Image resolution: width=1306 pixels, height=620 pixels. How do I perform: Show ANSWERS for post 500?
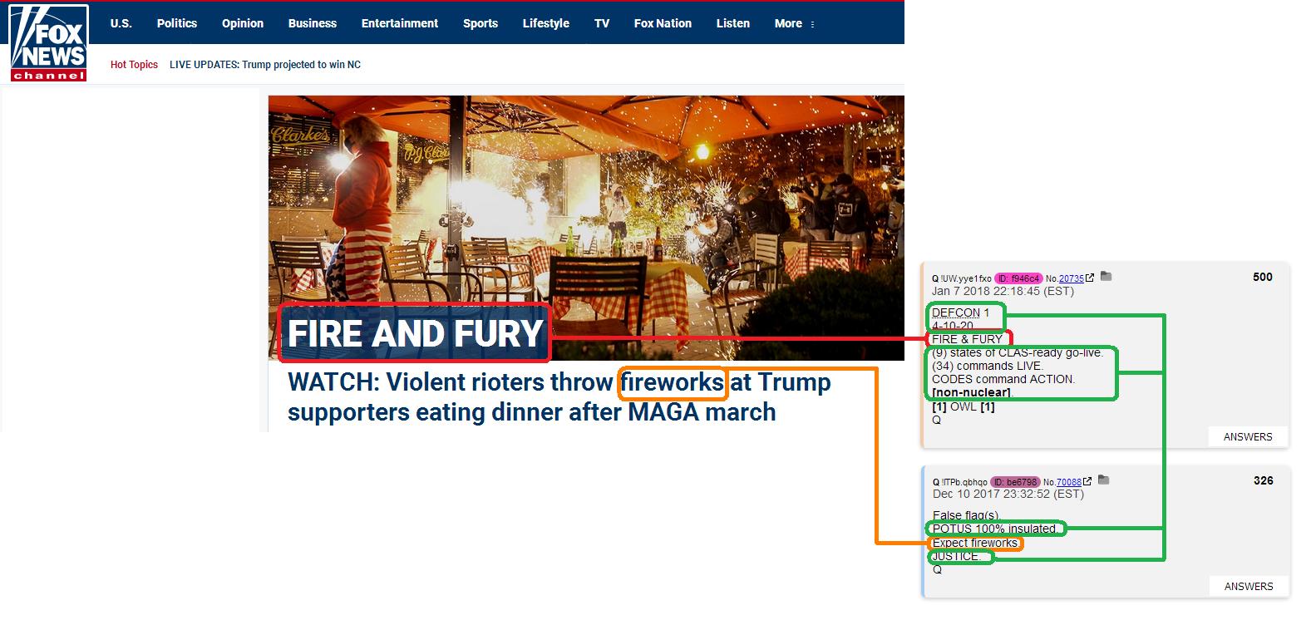tap(1248, 436)
